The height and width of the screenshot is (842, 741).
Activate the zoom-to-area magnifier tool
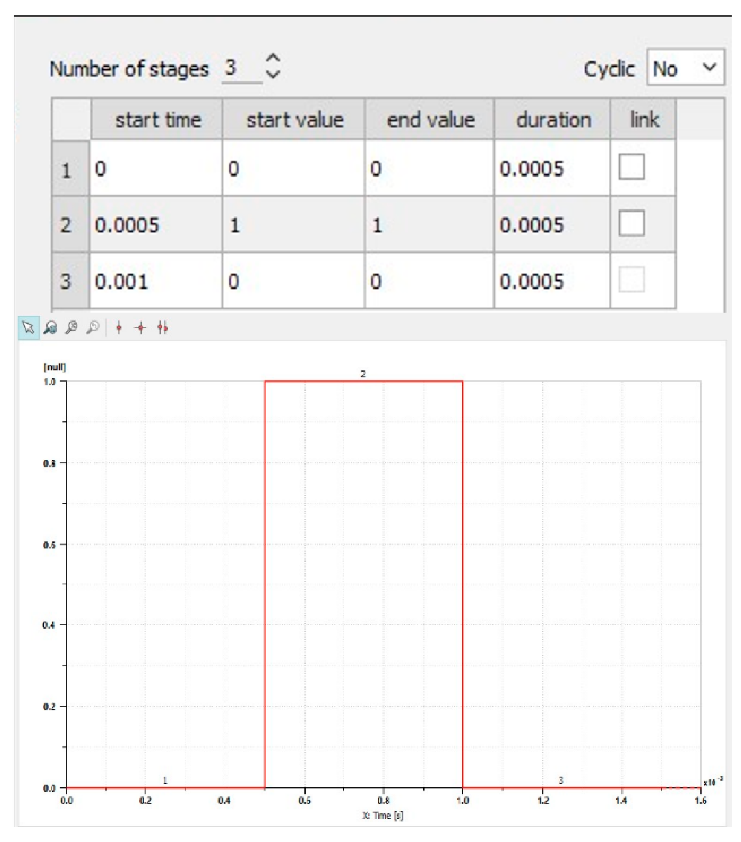point(50,328)
